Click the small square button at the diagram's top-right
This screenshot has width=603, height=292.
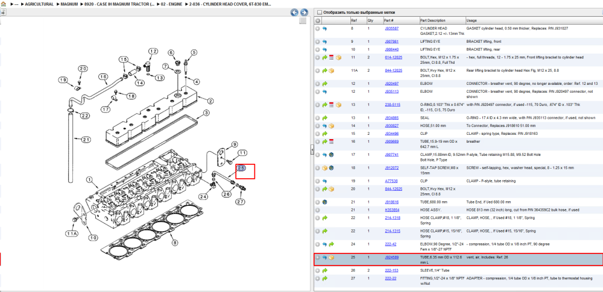303,20
